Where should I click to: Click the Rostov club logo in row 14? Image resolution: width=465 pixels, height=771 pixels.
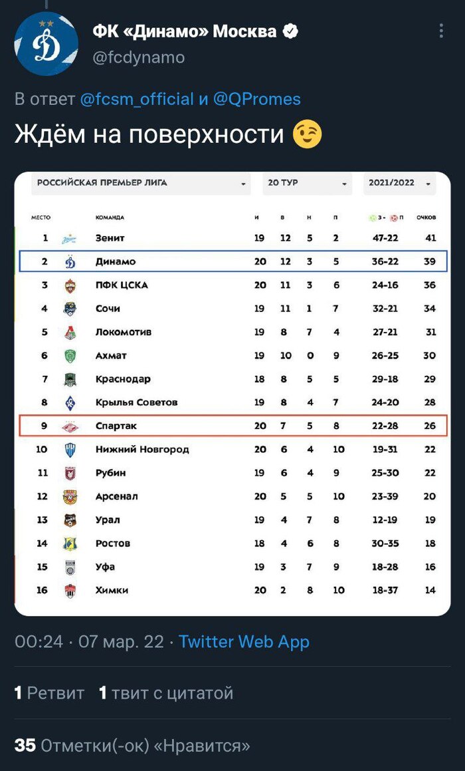pos(70,543)
